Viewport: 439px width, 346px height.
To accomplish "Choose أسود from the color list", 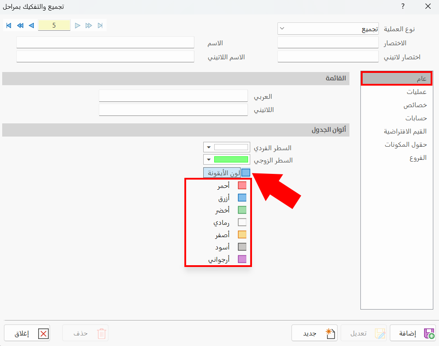I will click(x=218, y=247).
